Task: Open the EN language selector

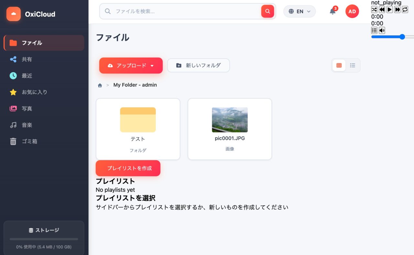Action: (x=300, y=12)
